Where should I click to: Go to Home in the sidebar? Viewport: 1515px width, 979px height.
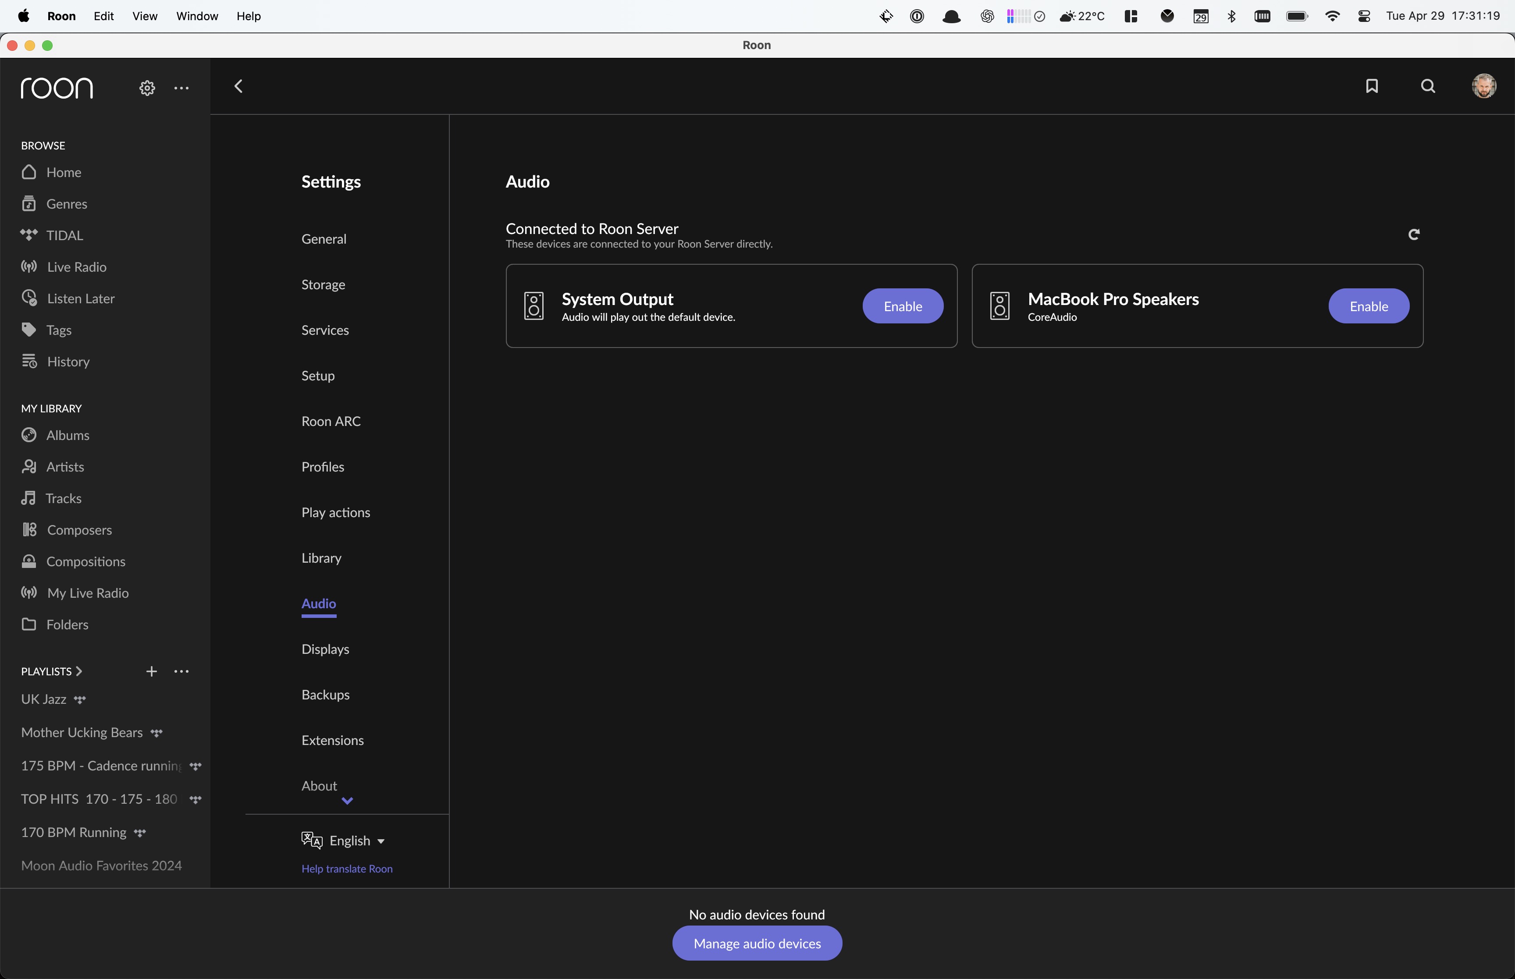coord(51,172)
